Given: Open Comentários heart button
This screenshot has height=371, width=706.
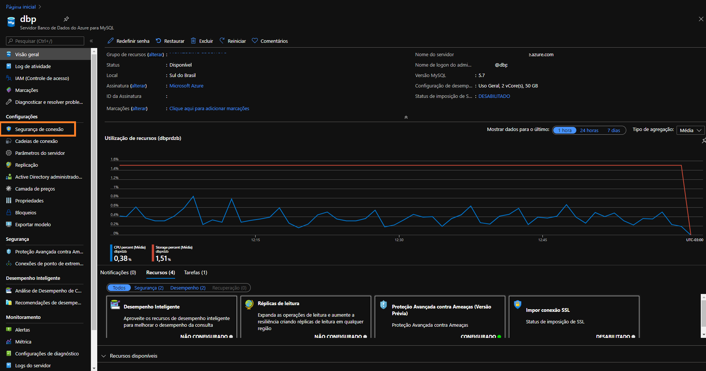Looking at the screenshot, I should 270,41.
